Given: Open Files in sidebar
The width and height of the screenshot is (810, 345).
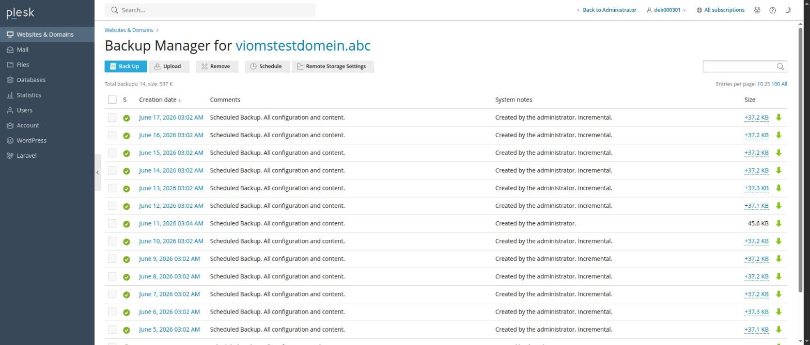Looking at the screenshot, I should click(x=47, y=64).
